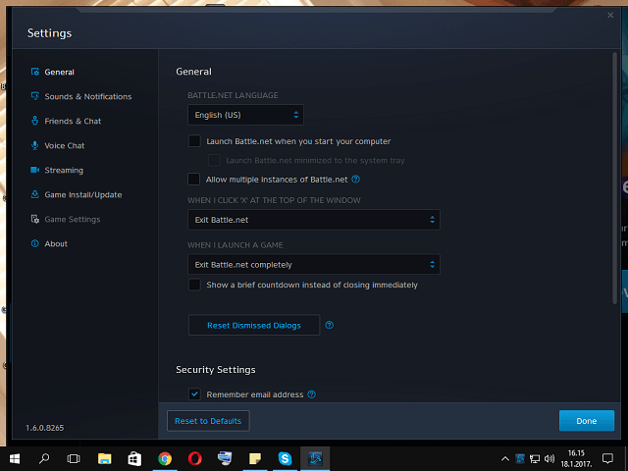Open Task View from the taskbar
This screenshot has width=628, height=471.
(x=74, y=458)
